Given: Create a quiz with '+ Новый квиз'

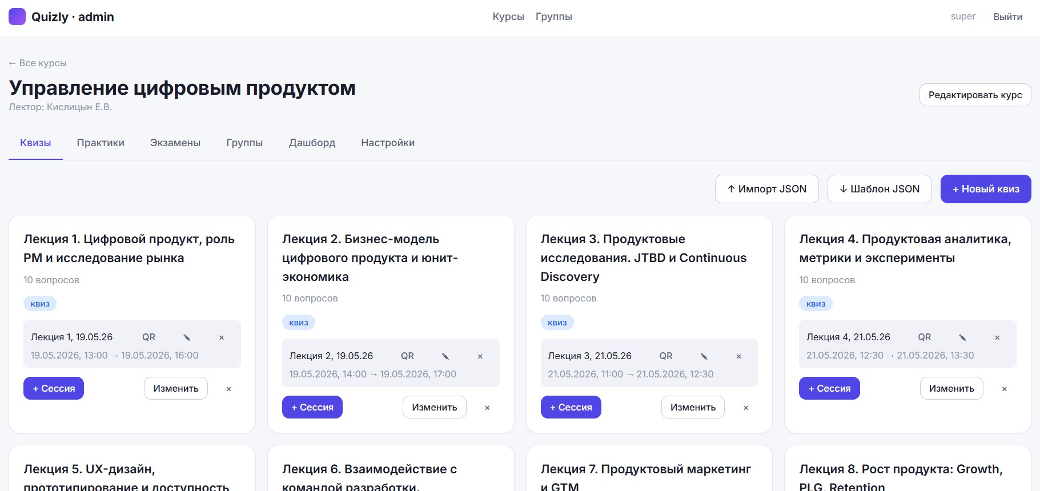Looking at the screenshot, I should tap(986, 189).
